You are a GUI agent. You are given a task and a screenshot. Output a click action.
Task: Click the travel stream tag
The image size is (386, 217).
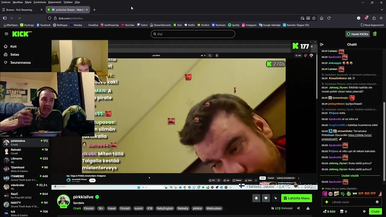pyautogui.click(x=112, y=208)
